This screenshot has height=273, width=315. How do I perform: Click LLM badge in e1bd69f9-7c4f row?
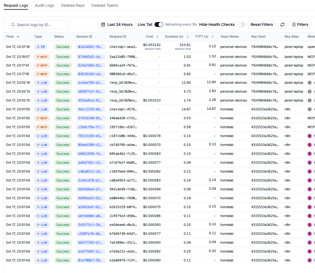coord(42,260)
